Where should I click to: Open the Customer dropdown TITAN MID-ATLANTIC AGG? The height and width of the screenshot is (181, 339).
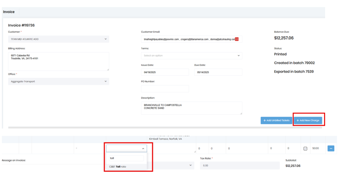tap(59, 39)
